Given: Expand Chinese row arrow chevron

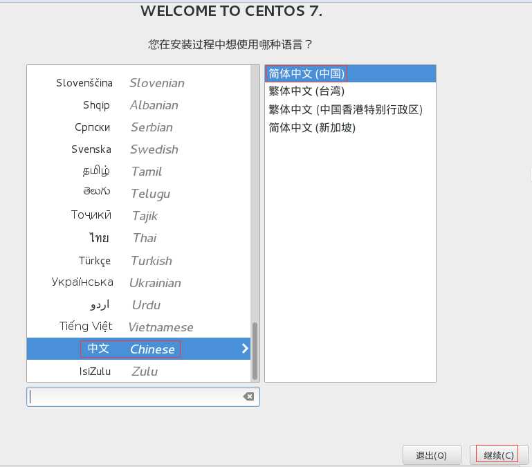Looking at the screenshot, I should tap(245, 348).
